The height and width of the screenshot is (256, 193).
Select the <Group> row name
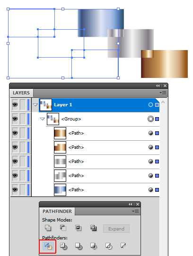pos(71,119)
